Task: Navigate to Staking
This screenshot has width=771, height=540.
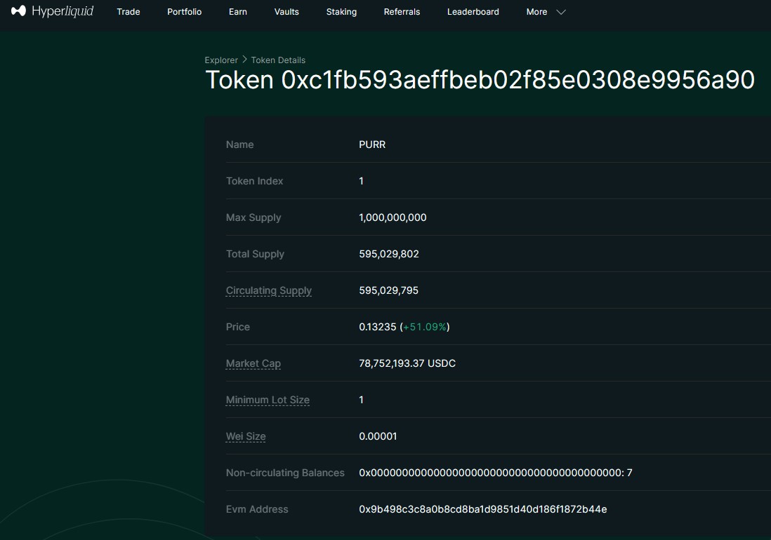Action: 341,12
